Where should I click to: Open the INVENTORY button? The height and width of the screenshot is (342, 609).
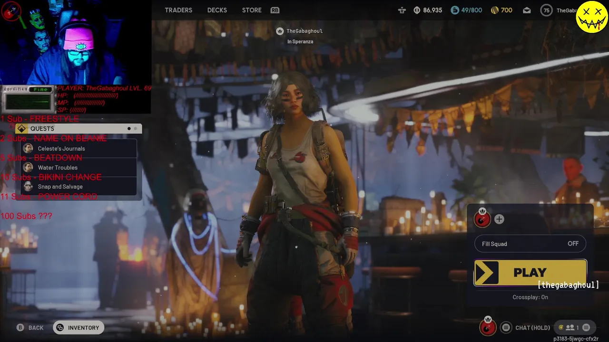[x=79, y=328]
